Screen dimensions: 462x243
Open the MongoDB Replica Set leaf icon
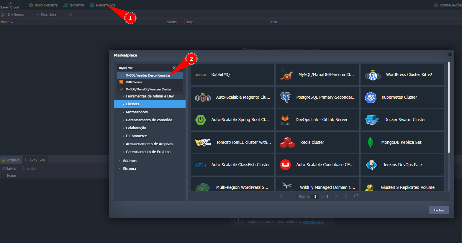(371, 143)
